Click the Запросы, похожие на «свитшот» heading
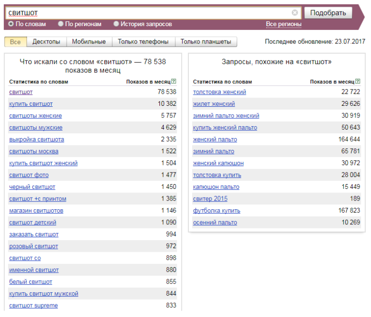The width and height of the screenshot is (371, 317). [x=277, y=62]
